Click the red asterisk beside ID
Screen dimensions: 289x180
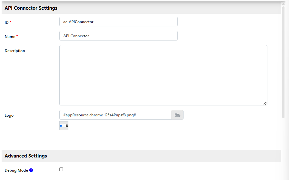pyautogui.click(x=11, y=22)
